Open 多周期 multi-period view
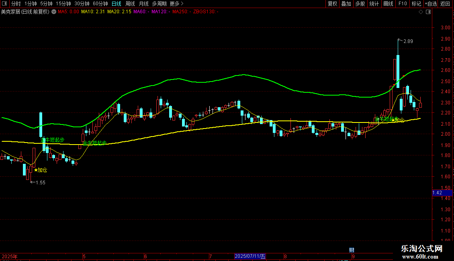This screenshot has width=454, height=261. (x=159, y=4)
